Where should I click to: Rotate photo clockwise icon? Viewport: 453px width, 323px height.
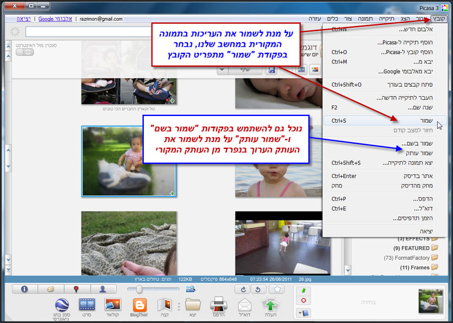click(243, 289)
